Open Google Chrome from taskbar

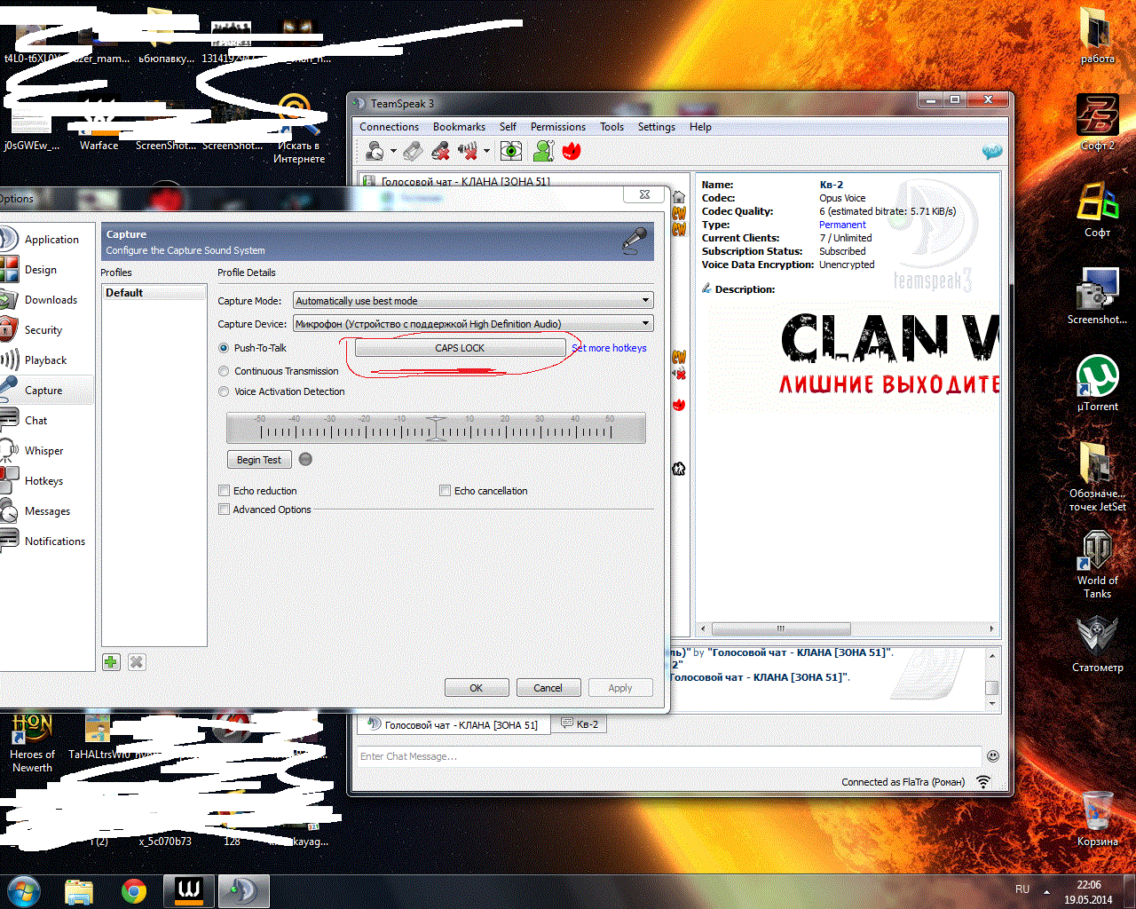pos(134,891)
